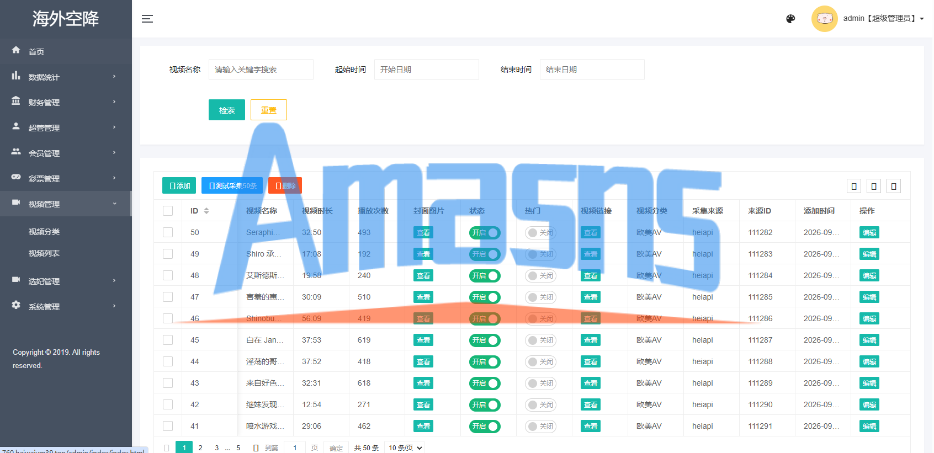Tick the checkbox for row ID 50
The height and width of the screenshot is (453, 934).
pyautogui.click(x=168, y=232)
